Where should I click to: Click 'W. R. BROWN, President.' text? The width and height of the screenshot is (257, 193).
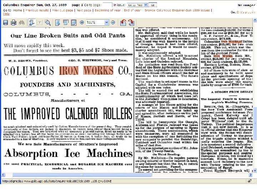pos(28,60)
